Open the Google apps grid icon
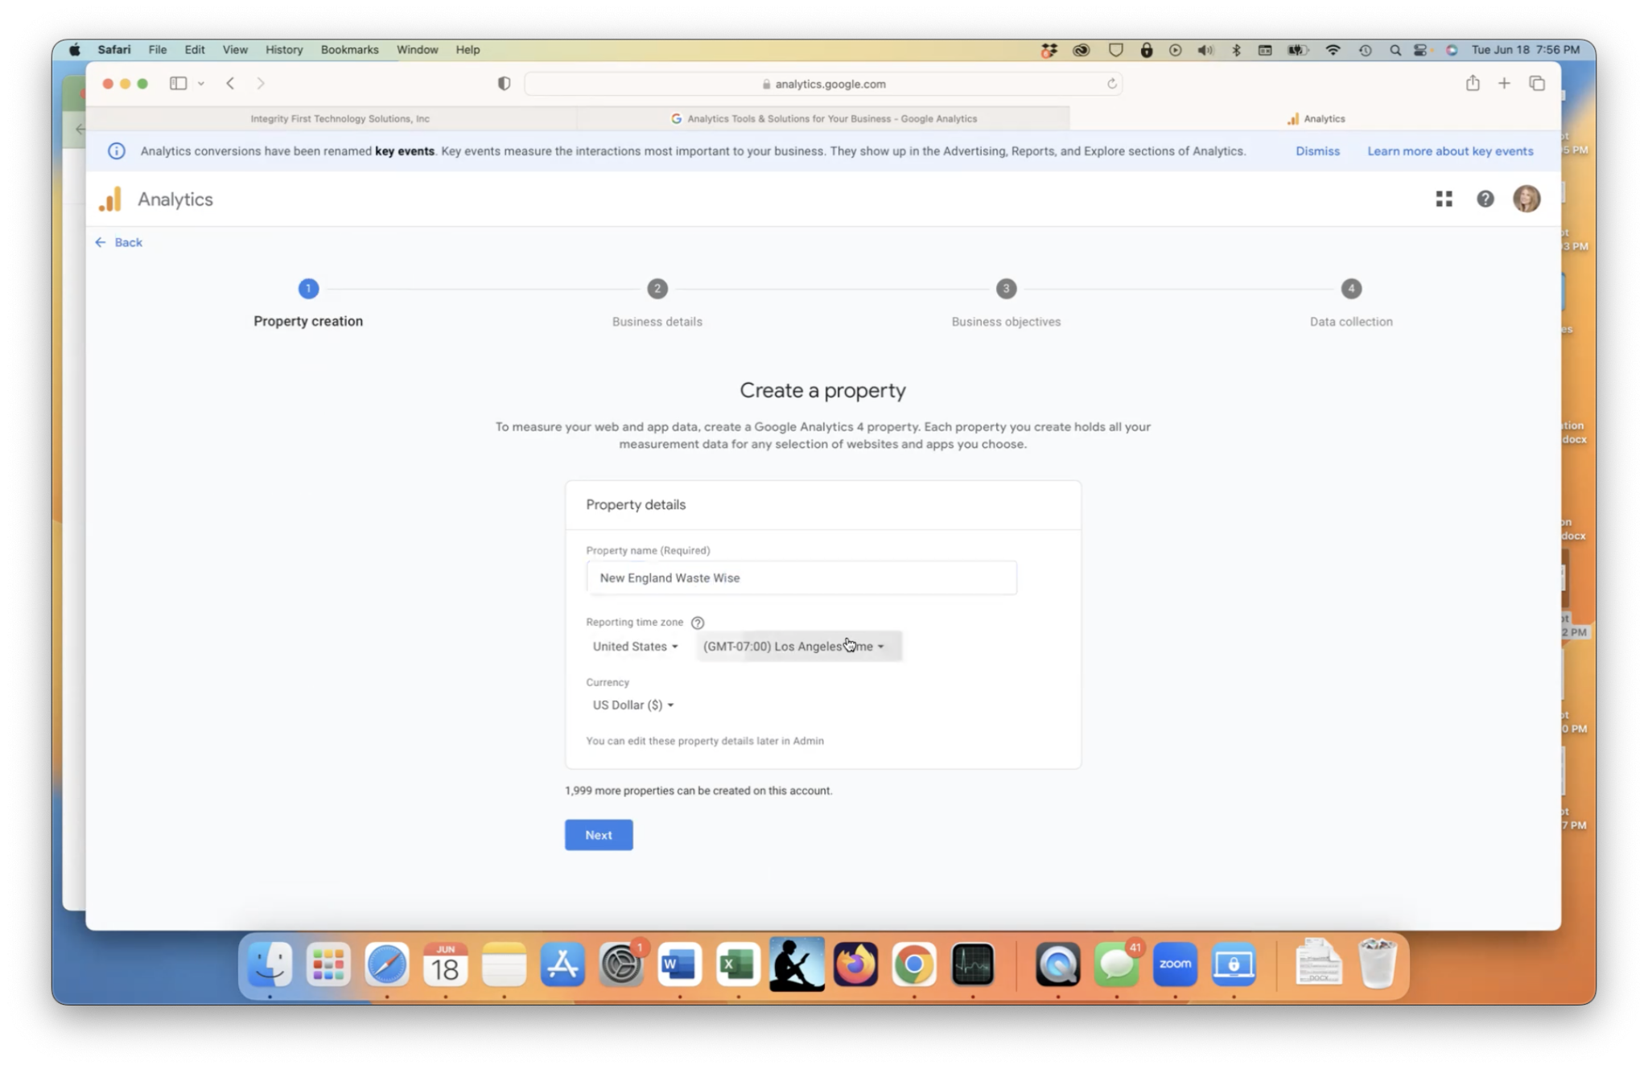The height and width of the screenshot is (1069, 1648). pos(1443,199)
